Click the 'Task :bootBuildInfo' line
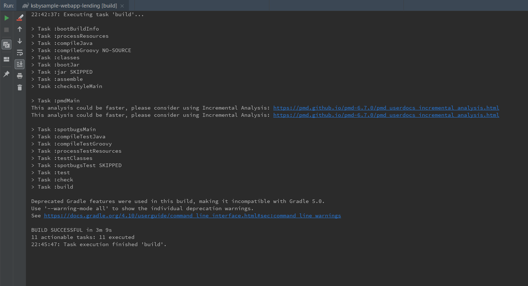This screenshot has height=286, width=528. [x=65, y=29]
